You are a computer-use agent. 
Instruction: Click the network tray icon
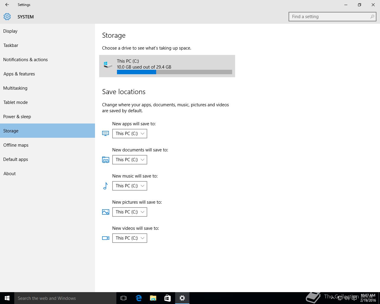click(x=340, y=298)
